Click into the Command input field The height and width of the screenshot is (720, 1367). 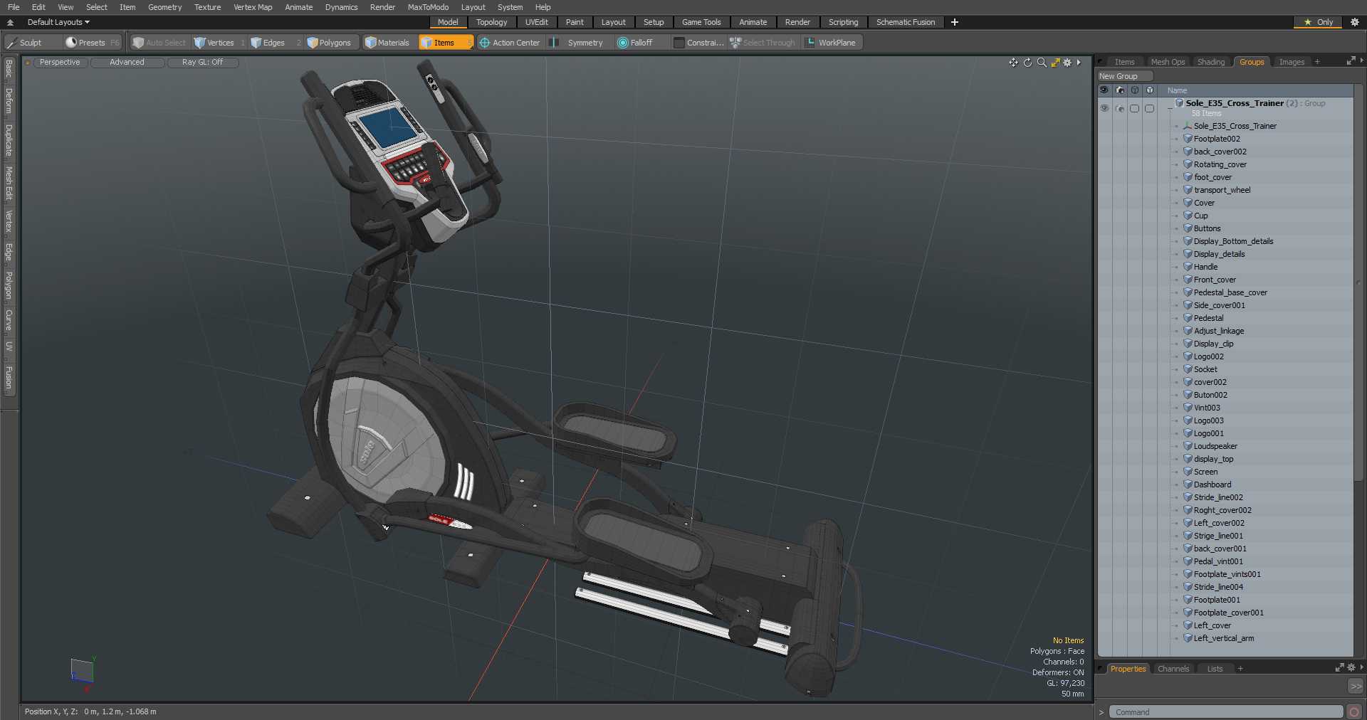[x=1225, y=712]
